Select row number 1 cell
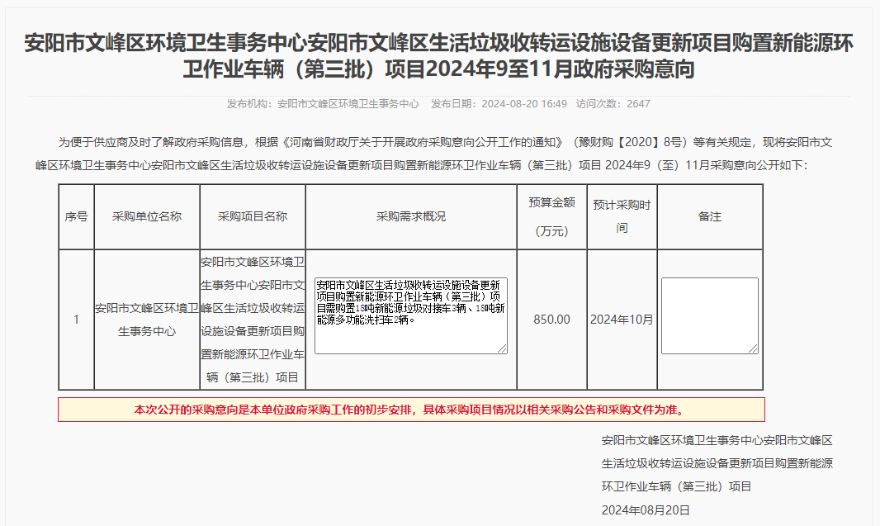This screenshot has width=880, height=526. point(76,320)
